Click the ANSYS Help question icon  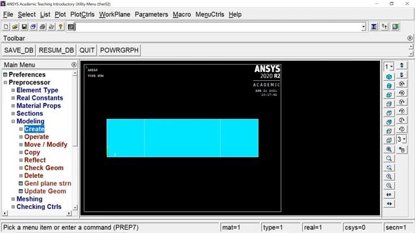[60, 27]
